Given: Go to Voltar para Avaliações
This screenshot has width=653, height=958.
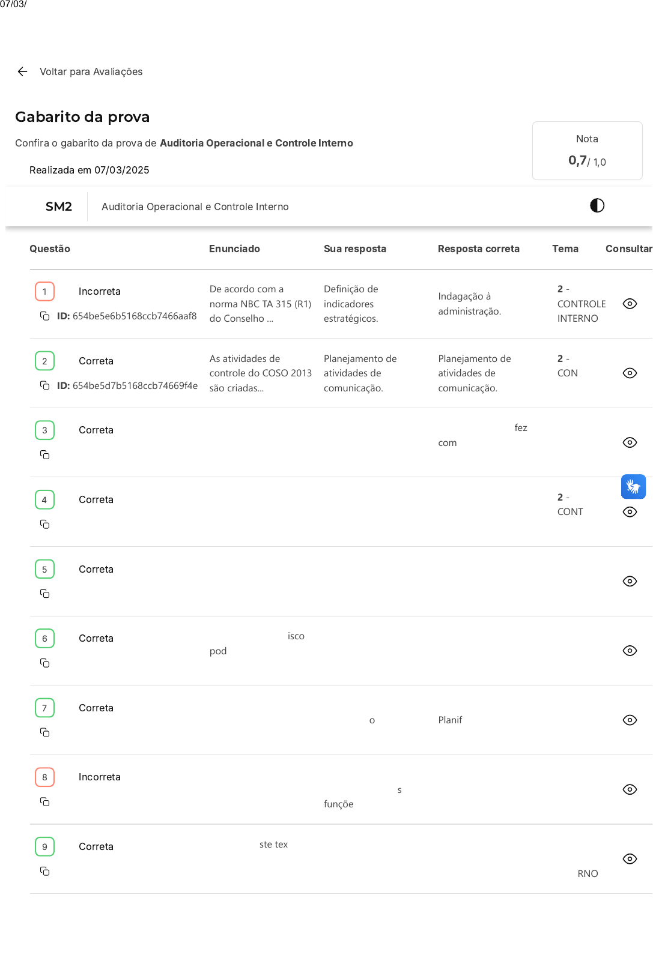Looking at the screenshot, I should pyautogui.click(x=91, y=72).
